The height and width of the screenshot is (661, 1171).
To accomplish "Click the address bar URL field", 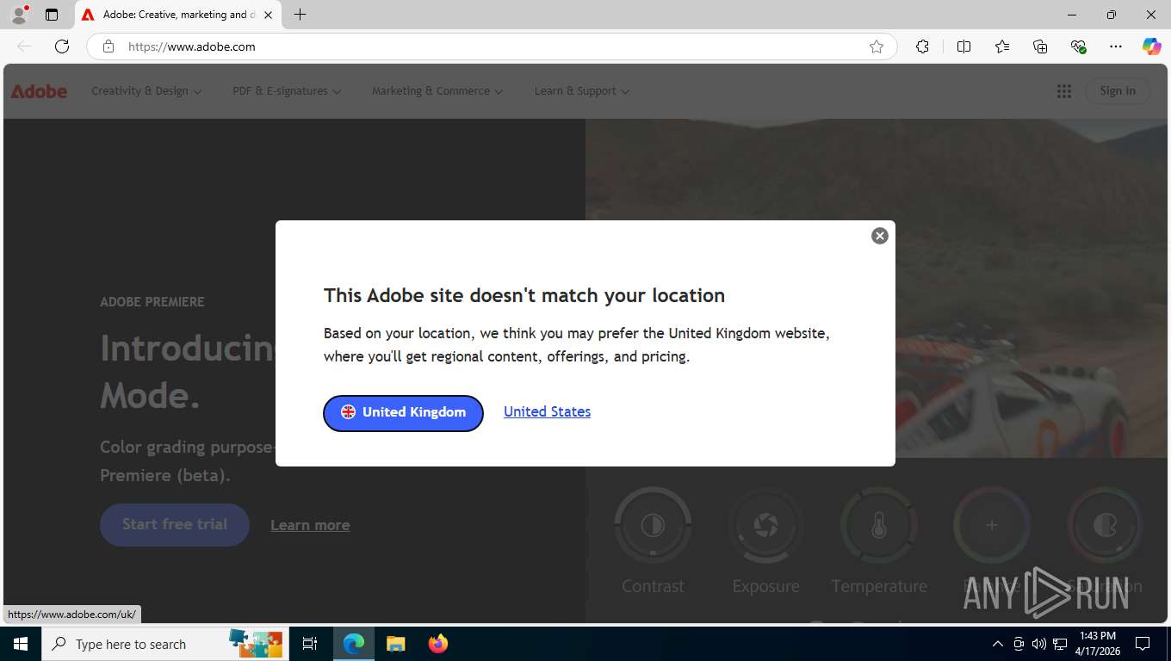I will click(x=491, y=46).
